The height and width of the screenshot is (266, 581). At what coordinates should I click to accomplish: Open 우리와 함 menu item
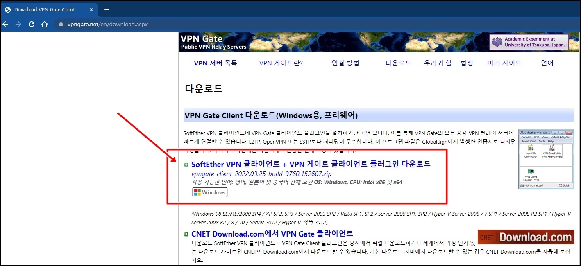pos(438,63)
